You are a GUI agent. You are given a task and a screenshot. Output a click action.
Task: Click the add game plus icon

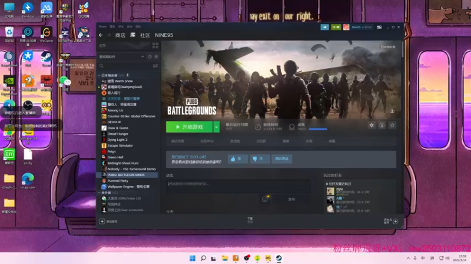pos(102,222)
